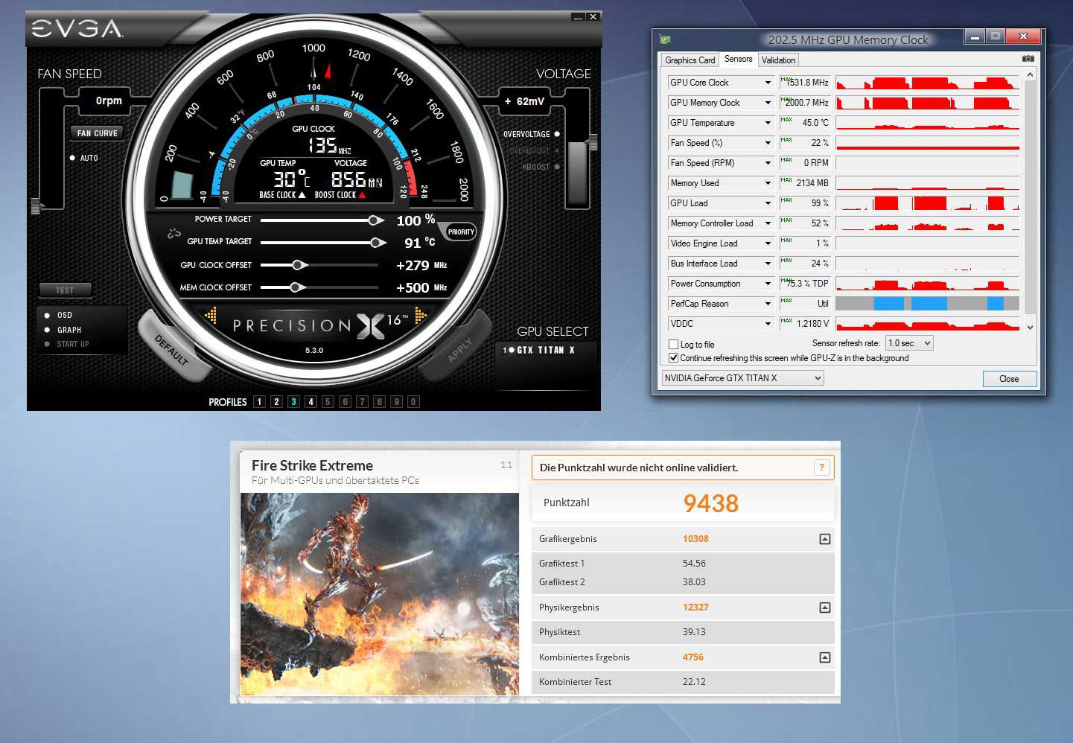Click the Mem Clock Offset slider handle
Image resolution: width=1073 pixels, height=743 pixels.
tap(297, 287)
